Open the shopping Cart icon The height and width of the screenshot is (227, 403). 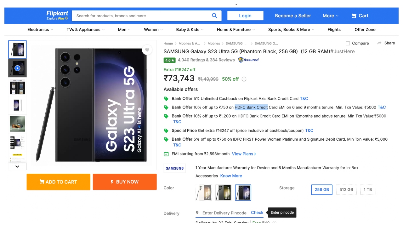point(354,16)
